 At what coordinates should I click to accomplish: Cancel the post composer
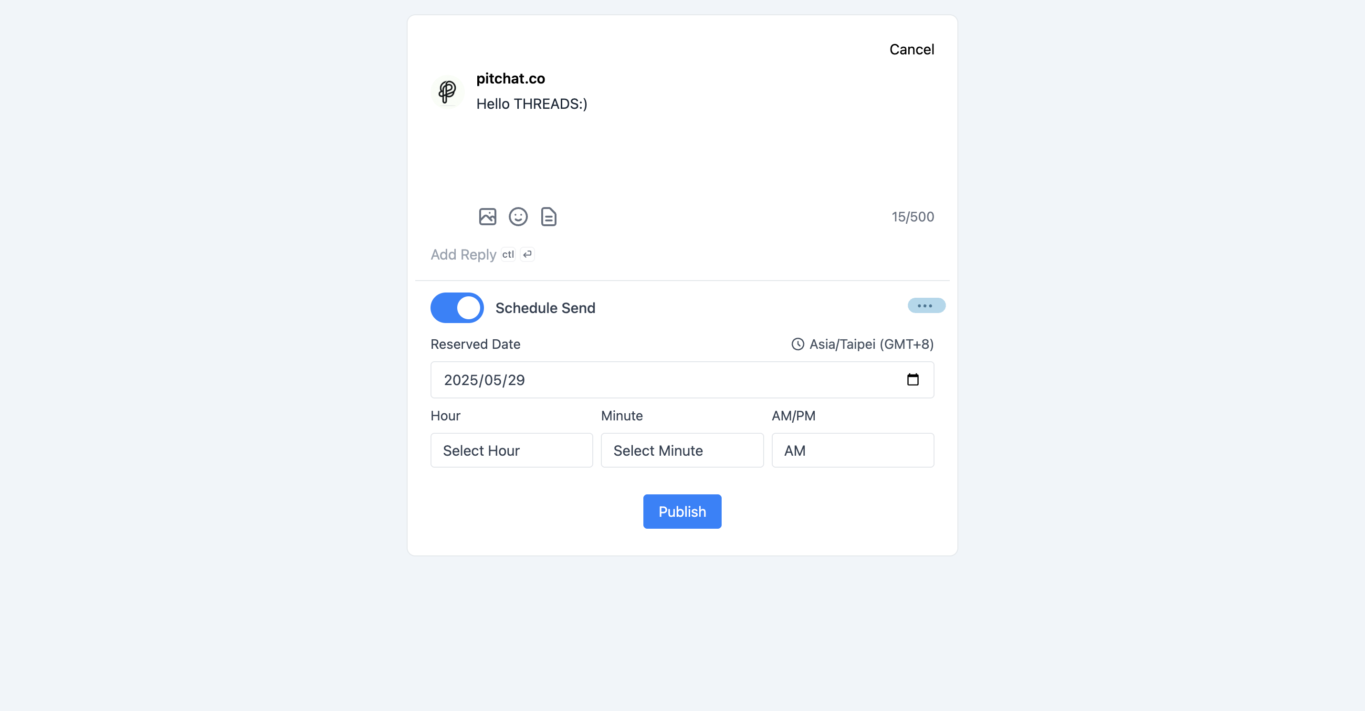click(912, 49)
